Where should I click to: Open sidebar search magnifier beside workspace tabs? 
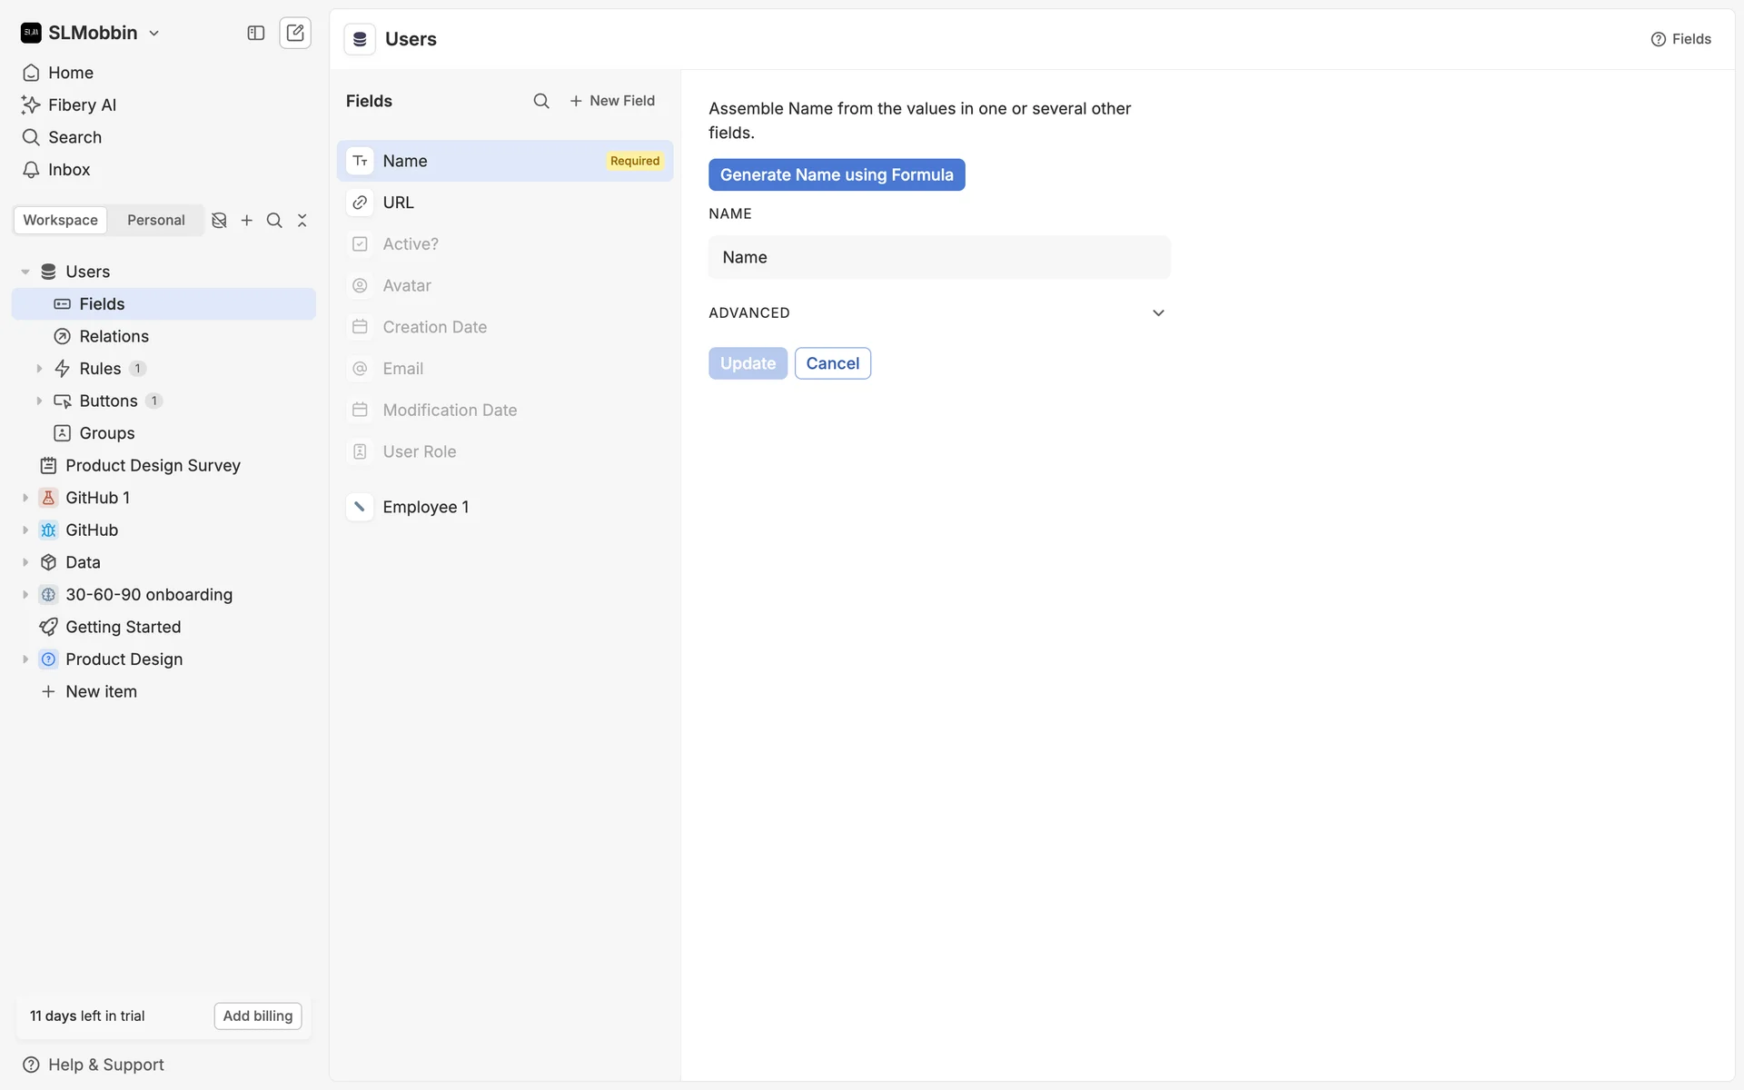point(274,221)
